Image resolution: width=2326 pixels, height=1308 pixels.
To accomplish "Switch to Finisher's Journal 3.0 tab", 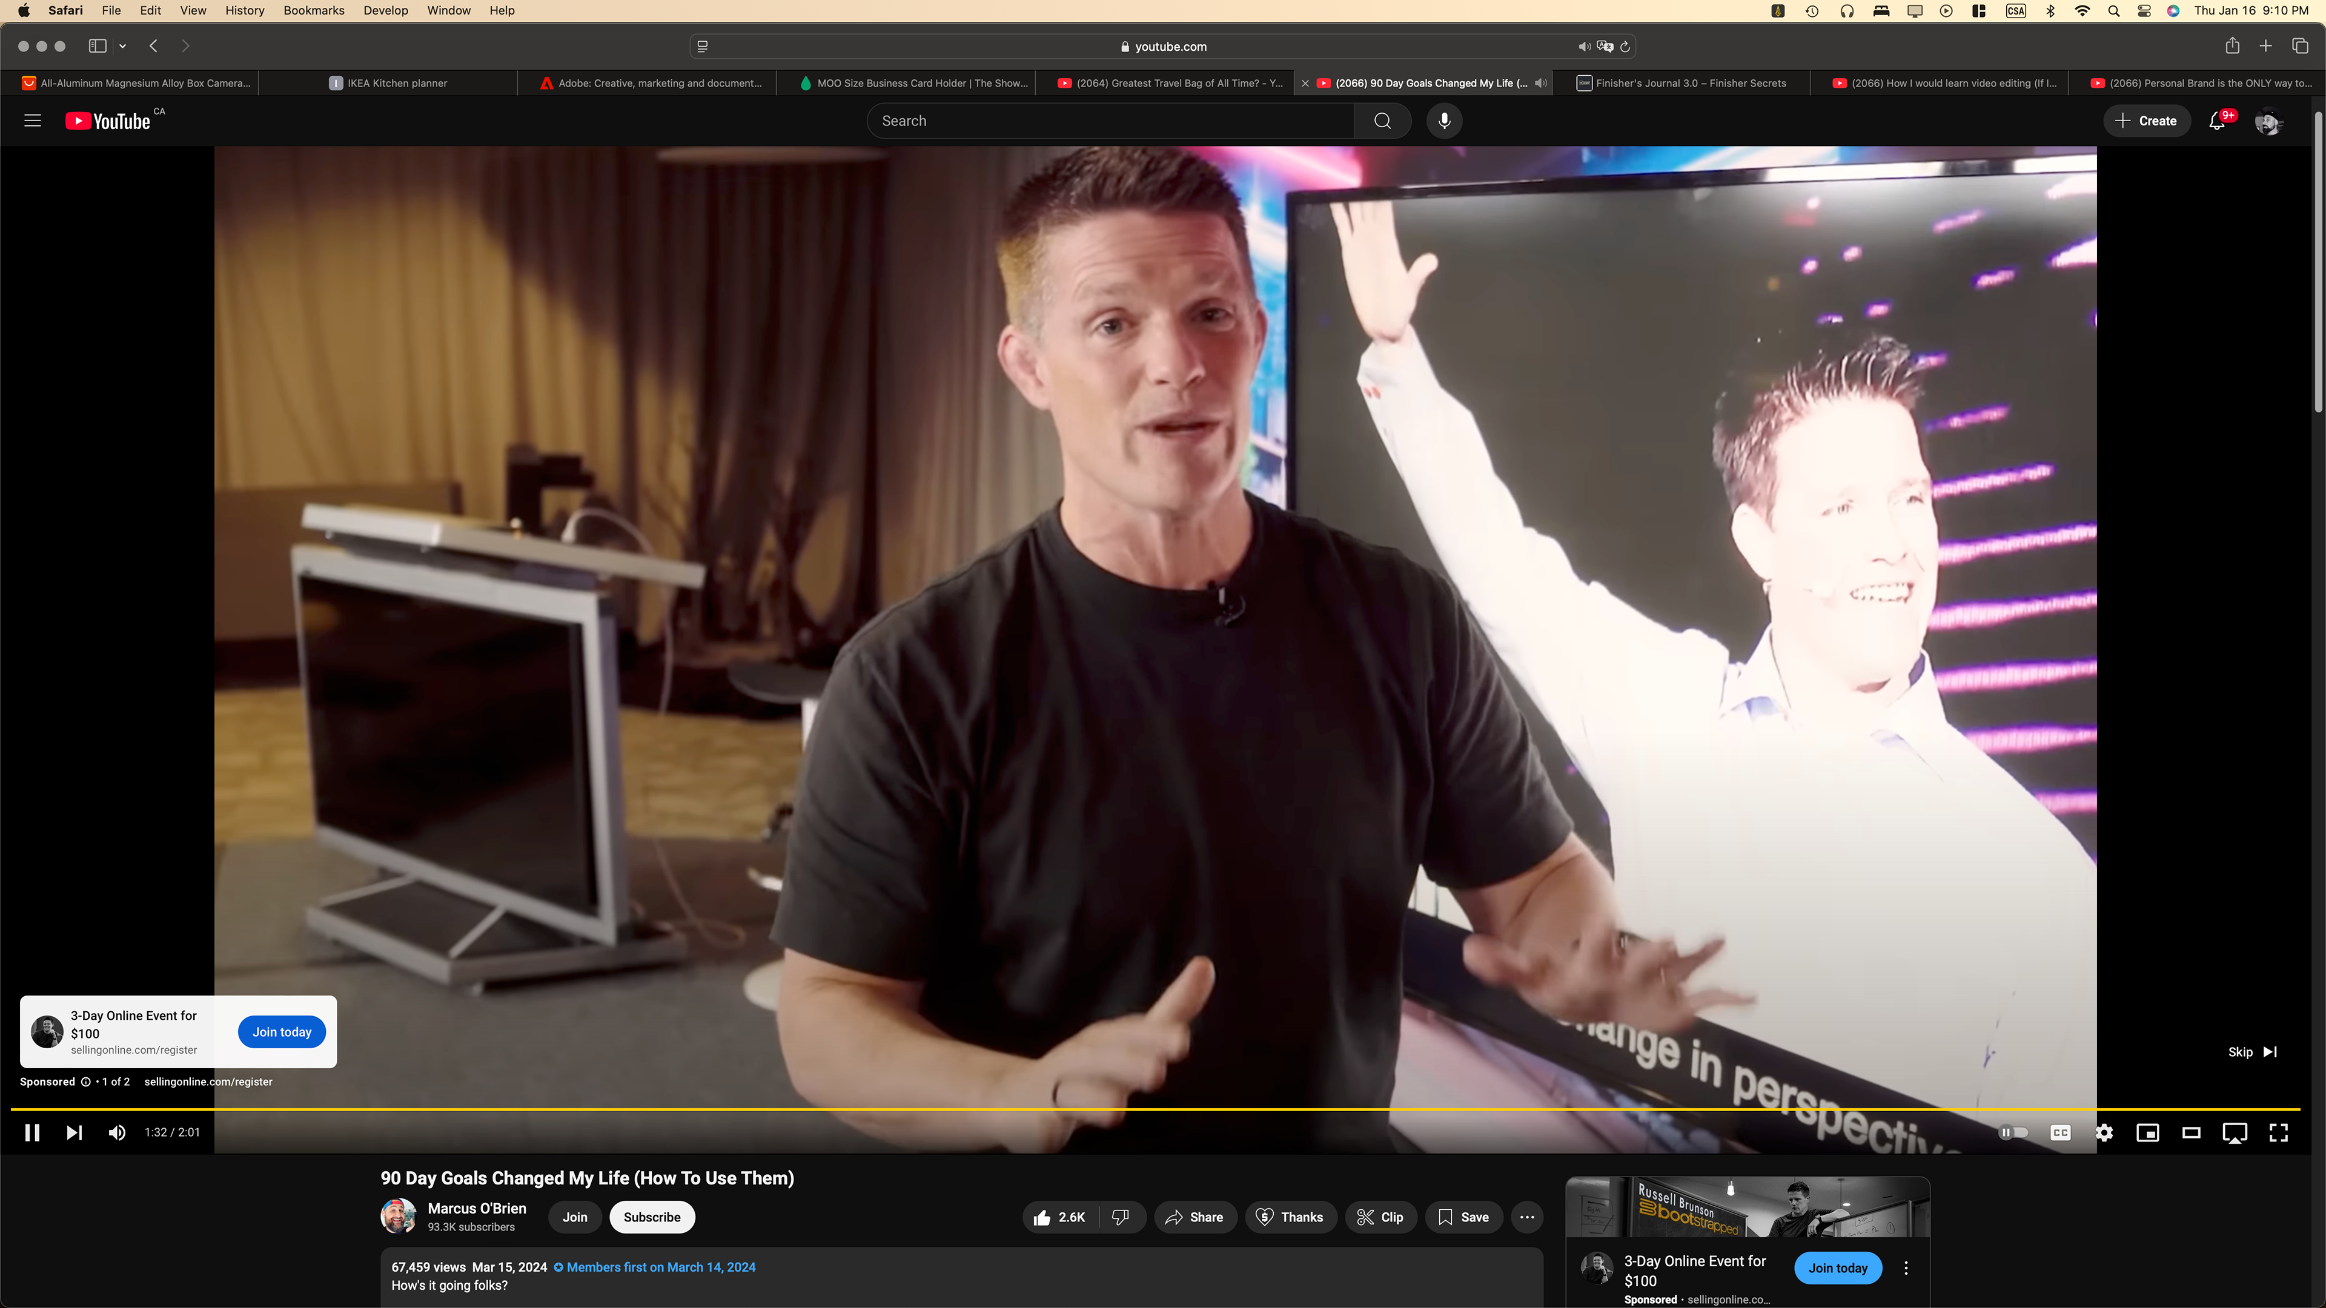I will 1689,83.
